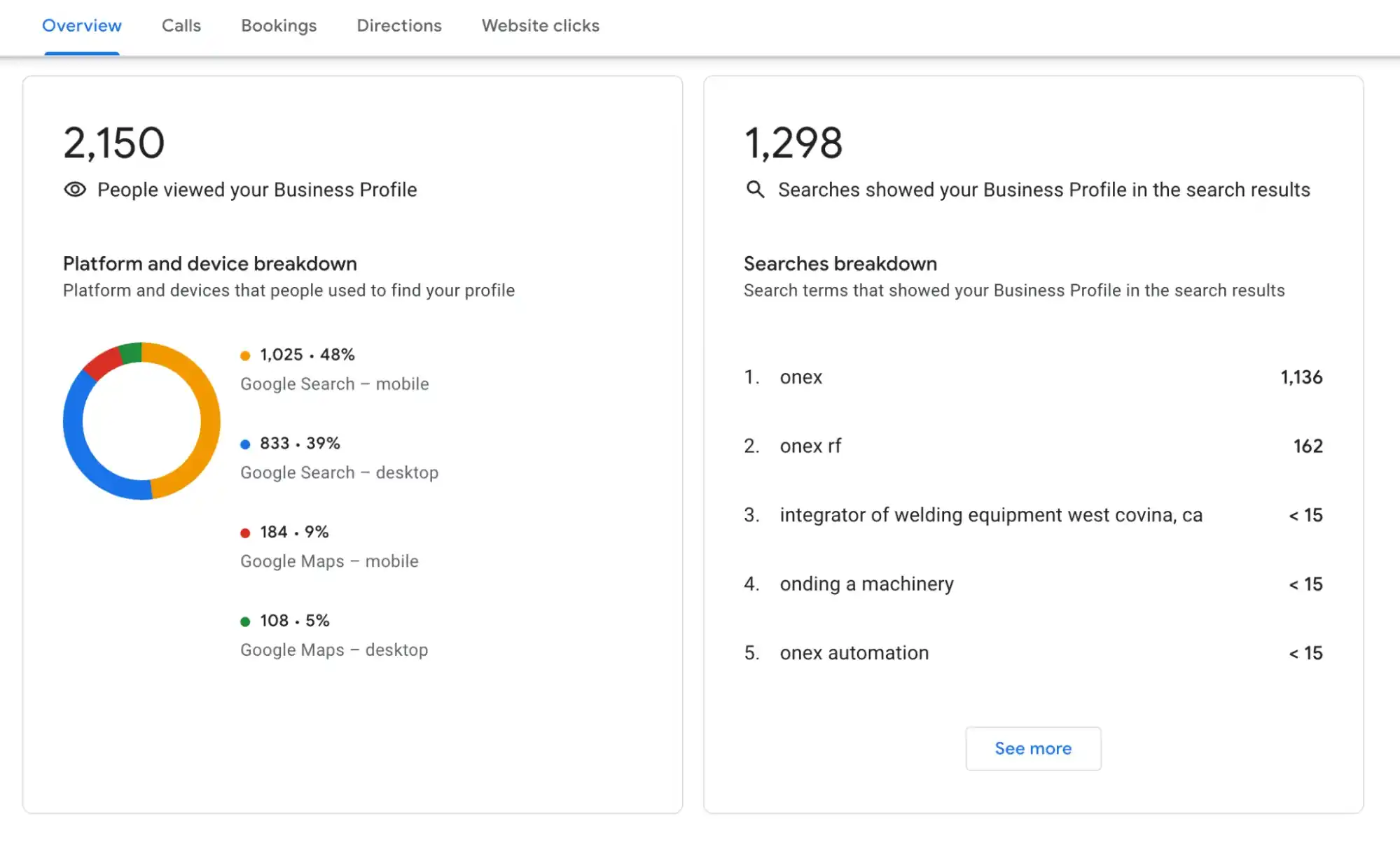Click the '184 · 9%' value

294,532
